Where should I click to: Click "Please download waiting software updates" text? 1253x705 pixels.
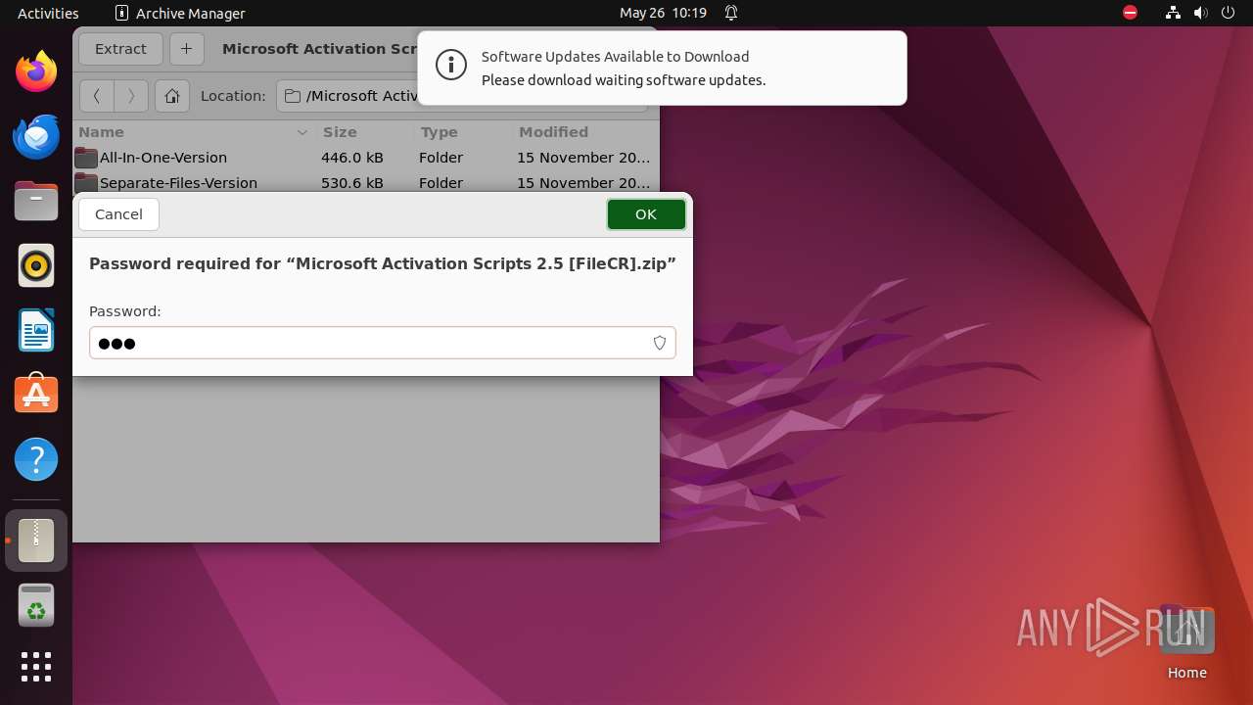tap(624, 80)
